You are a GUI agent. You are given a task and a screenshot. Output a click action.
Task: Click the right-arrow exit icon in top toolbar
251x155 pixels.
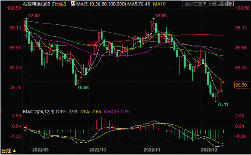pyautogui.click(x=231, y=3)
